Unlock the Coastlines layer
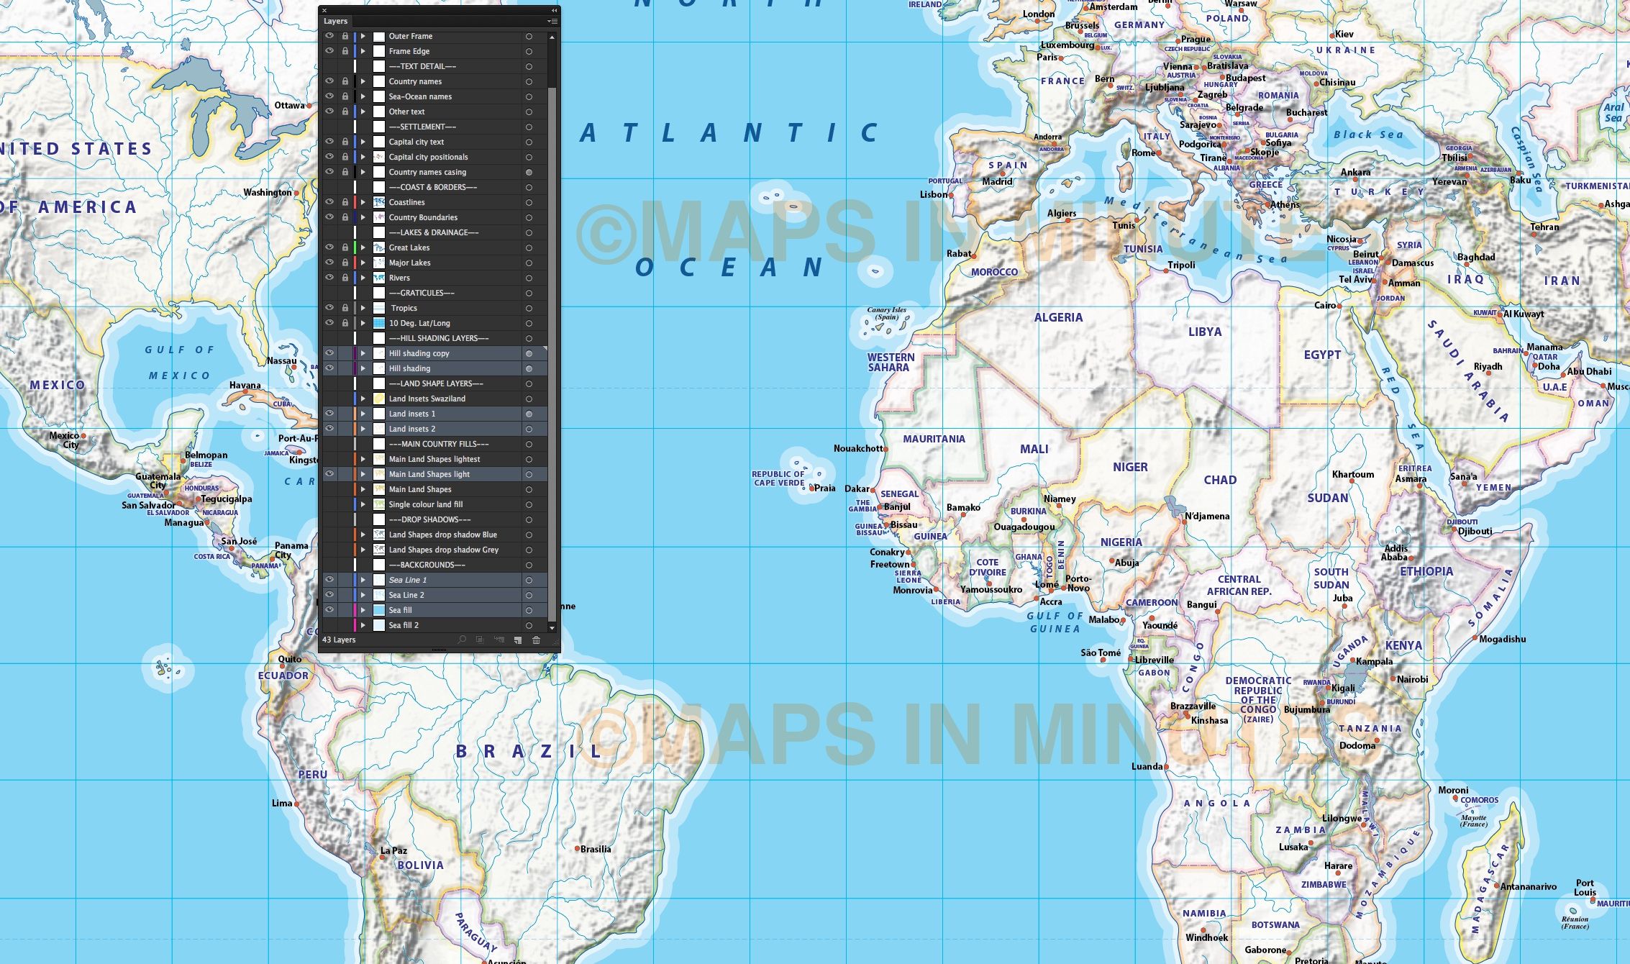The width and height of the screenshot is (1630, 964). click(x=345, y=202)
